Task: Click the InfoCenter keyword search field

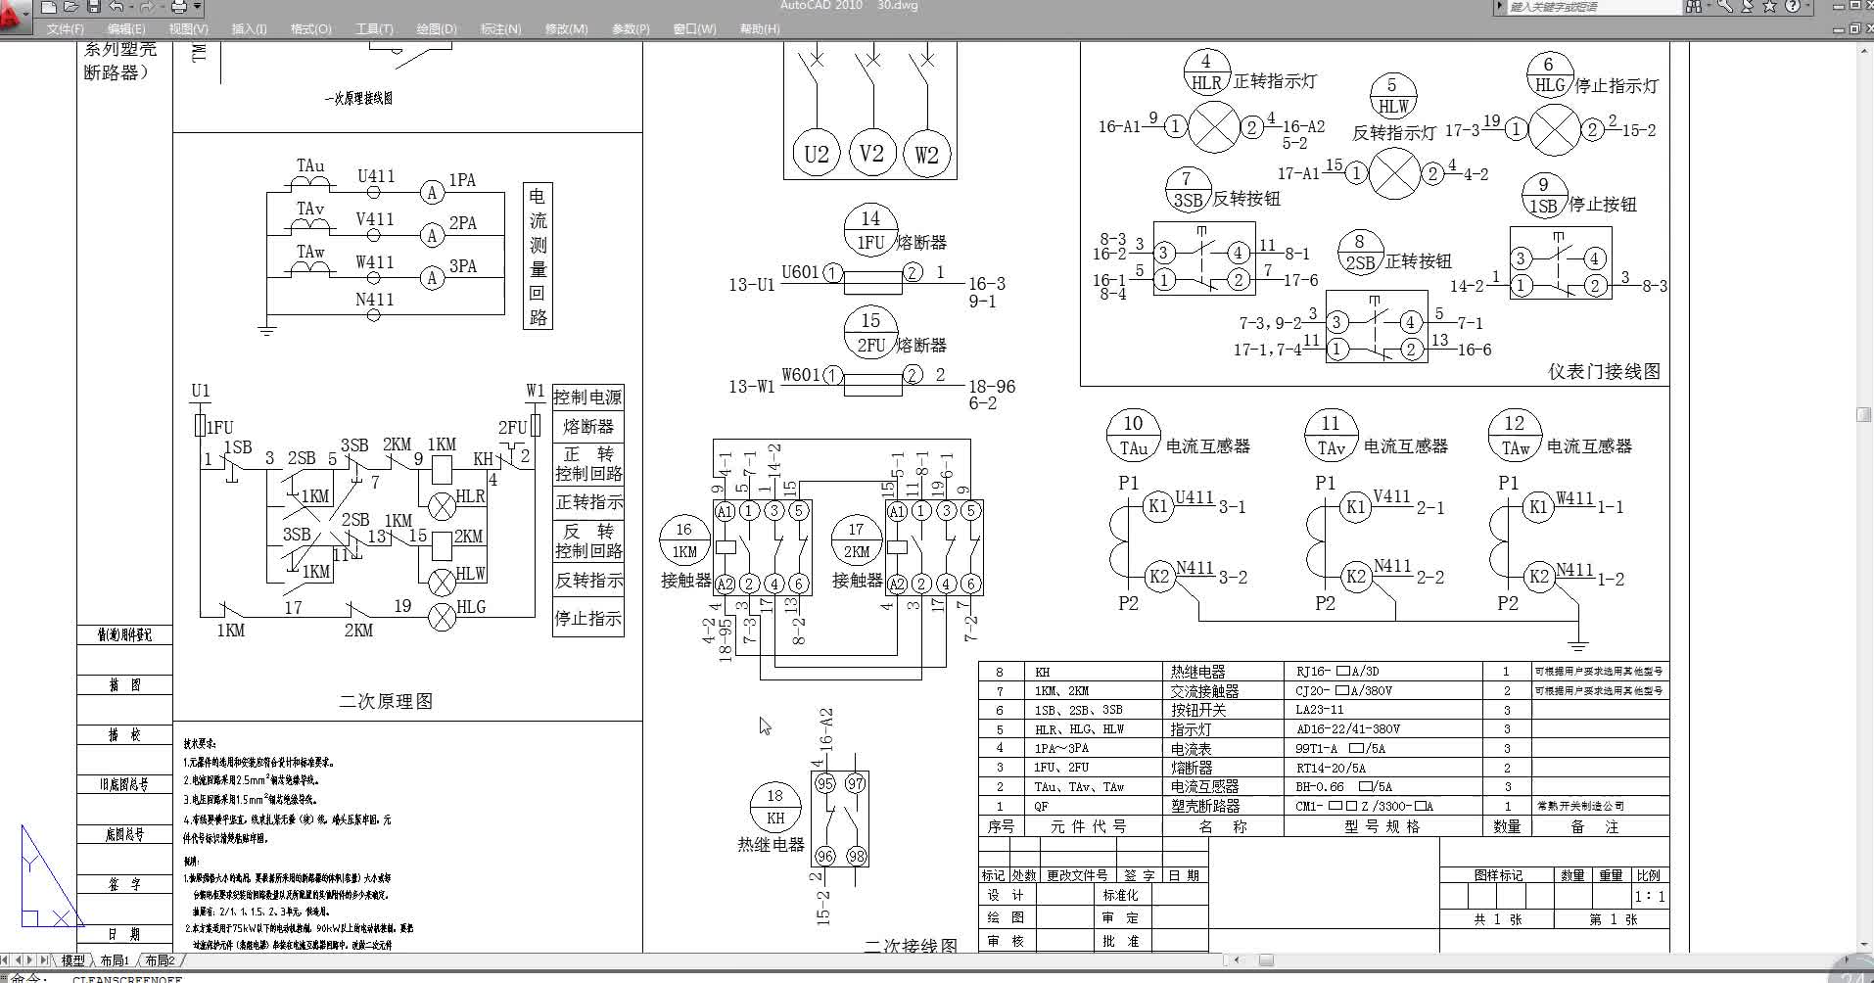Action: pyautogui.click(x=1593, y=7)
